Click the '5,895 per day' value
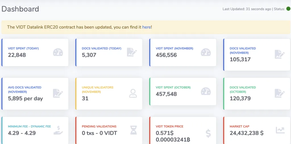Image resolution: width=291 pixels, height=144 pixels. (x=25, y=99)
